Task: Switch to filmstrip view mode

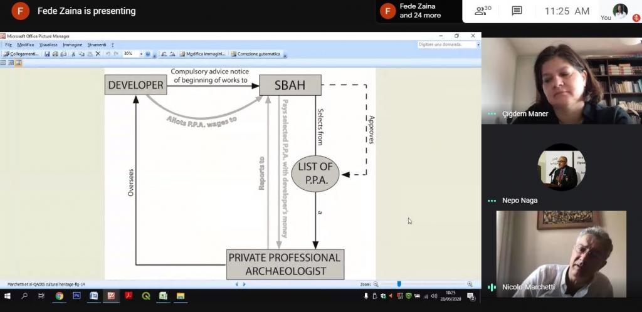Action: (11, 63)
